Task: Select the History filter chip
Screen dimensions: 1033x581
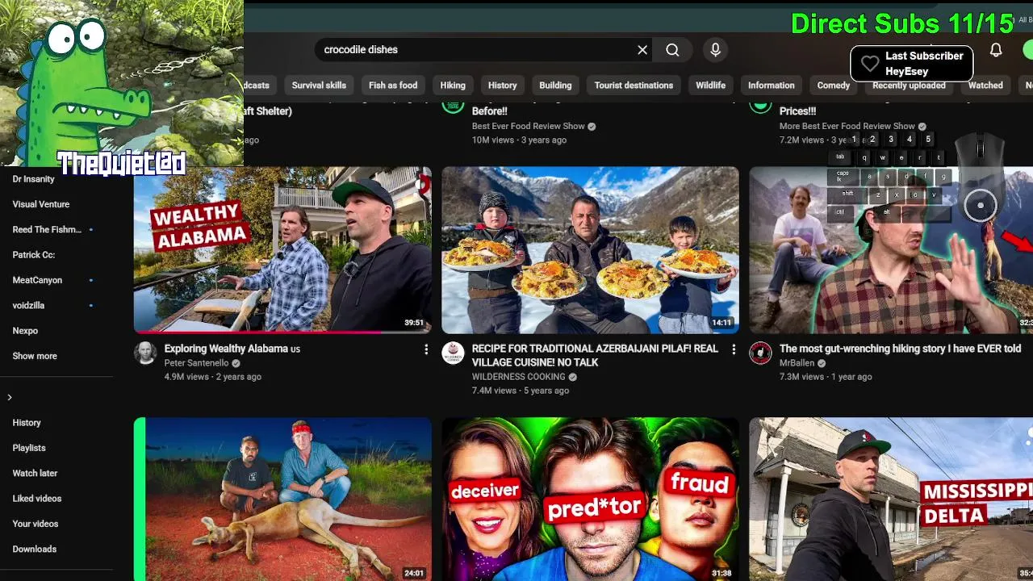Action: [x=502, y=86]
